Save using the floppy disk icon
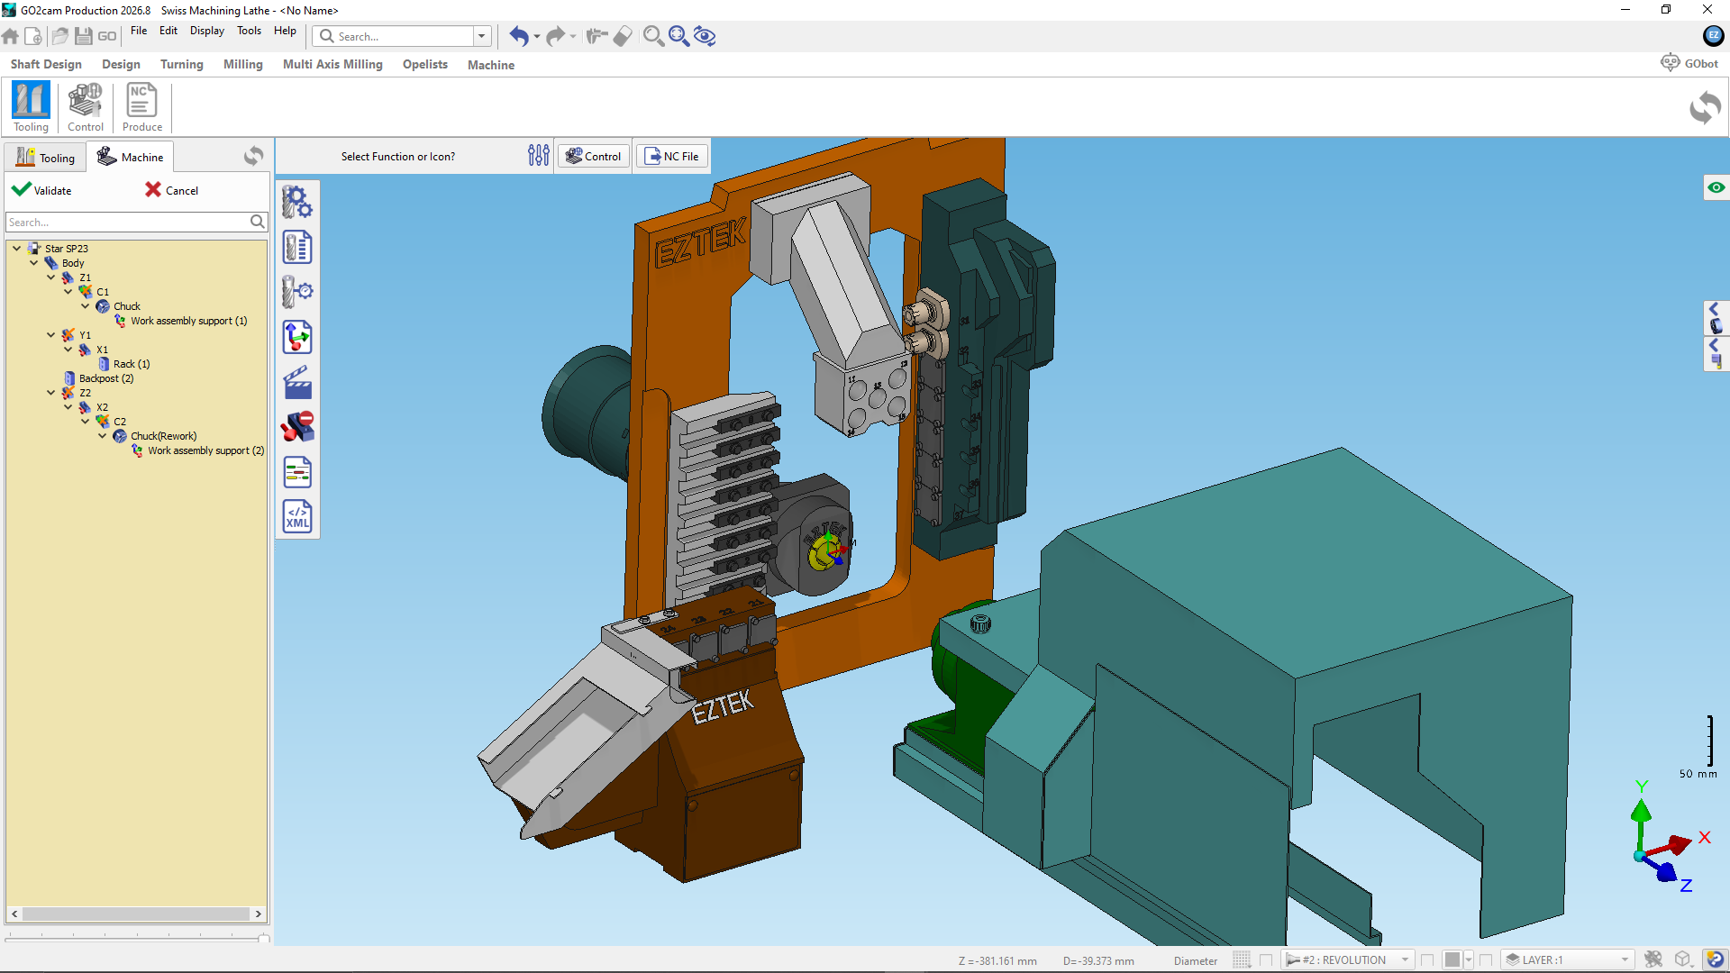 click(x=84, y=36)
